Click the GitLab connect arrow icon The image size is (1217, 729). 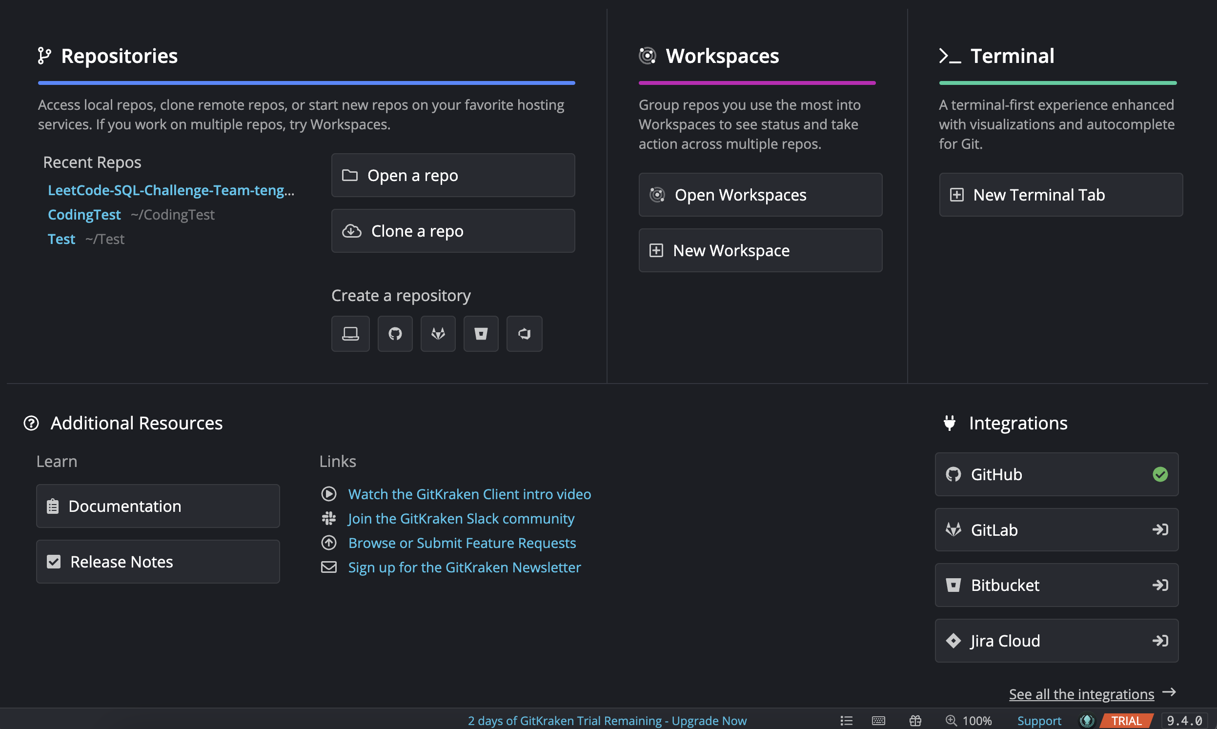1160,529
